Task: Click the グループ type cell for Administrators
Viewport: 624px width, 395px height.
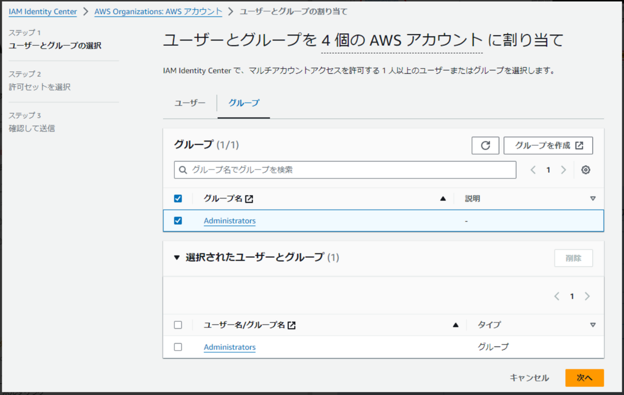Action: [x=493, y=347]
